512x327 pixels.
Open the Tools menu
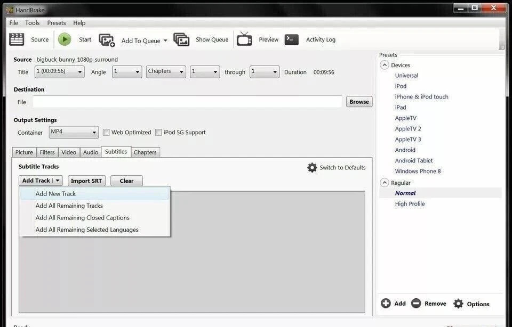[x=32, y=22]
